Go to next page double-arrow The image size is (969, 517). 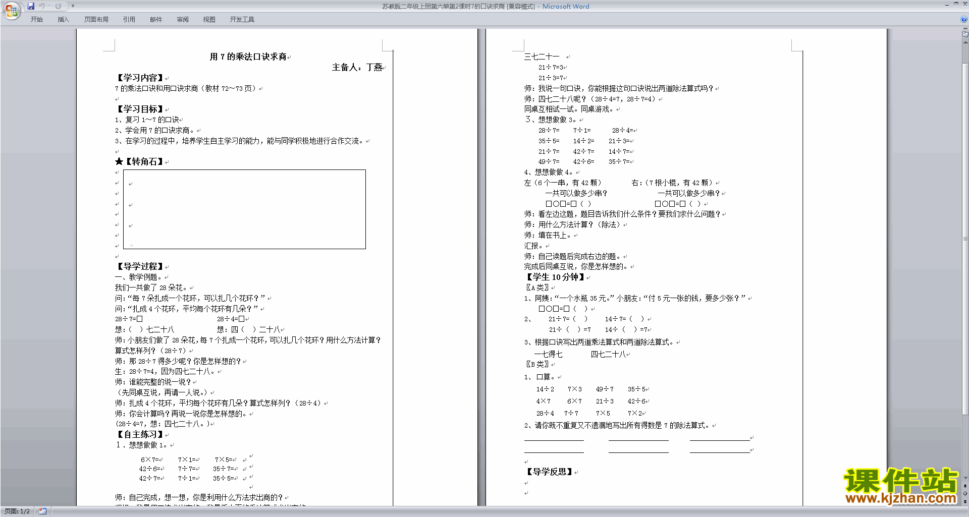click(x=965, y=501)
